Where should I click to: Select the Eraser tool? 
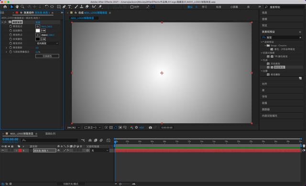(x=87, y=7)
